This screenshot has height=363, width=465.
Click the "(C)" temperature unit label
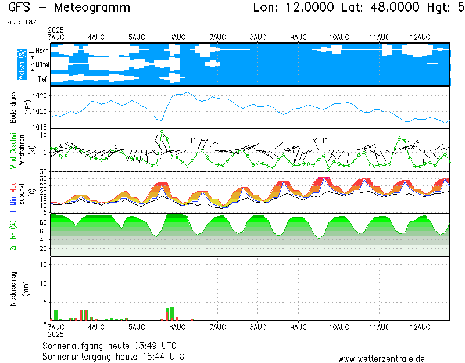[33, 193]
